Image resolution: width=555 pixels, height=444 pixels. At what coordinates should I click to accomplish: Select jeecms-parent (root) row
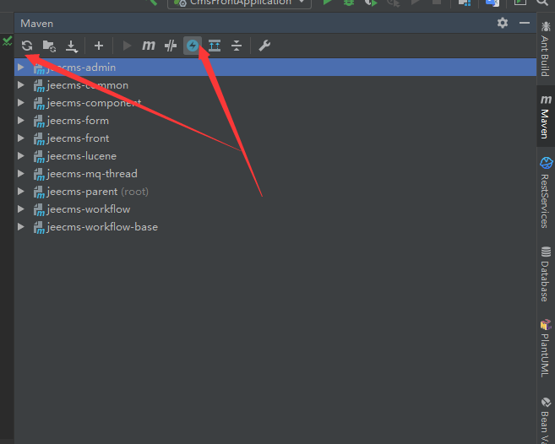pos(275,192)
